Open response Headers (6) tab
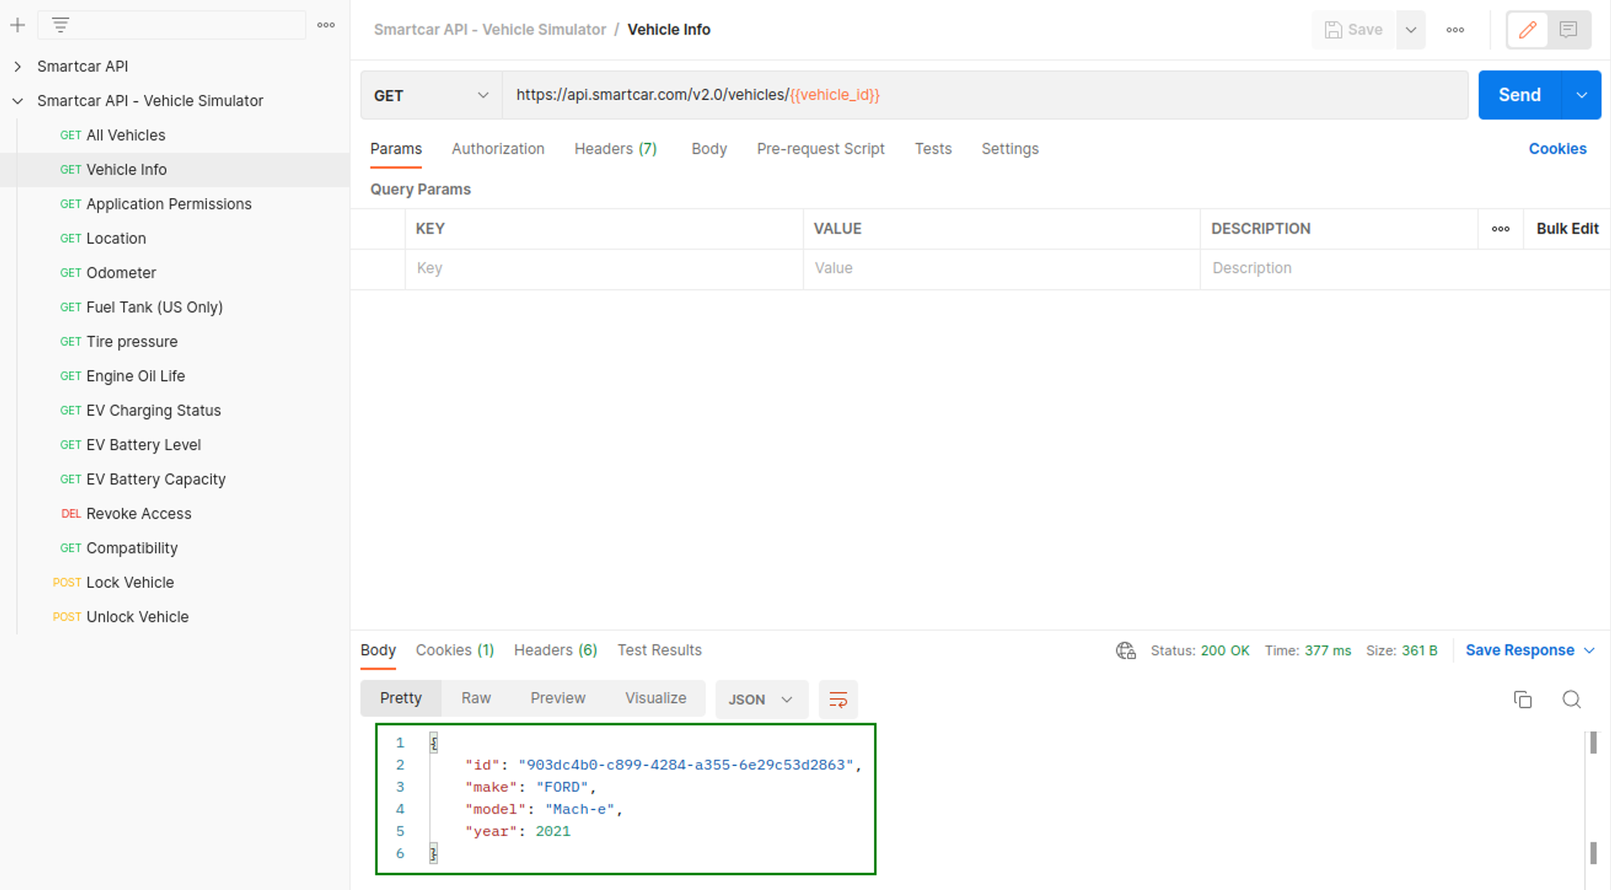The image size is (1611, 890). [x=555, y=650]
